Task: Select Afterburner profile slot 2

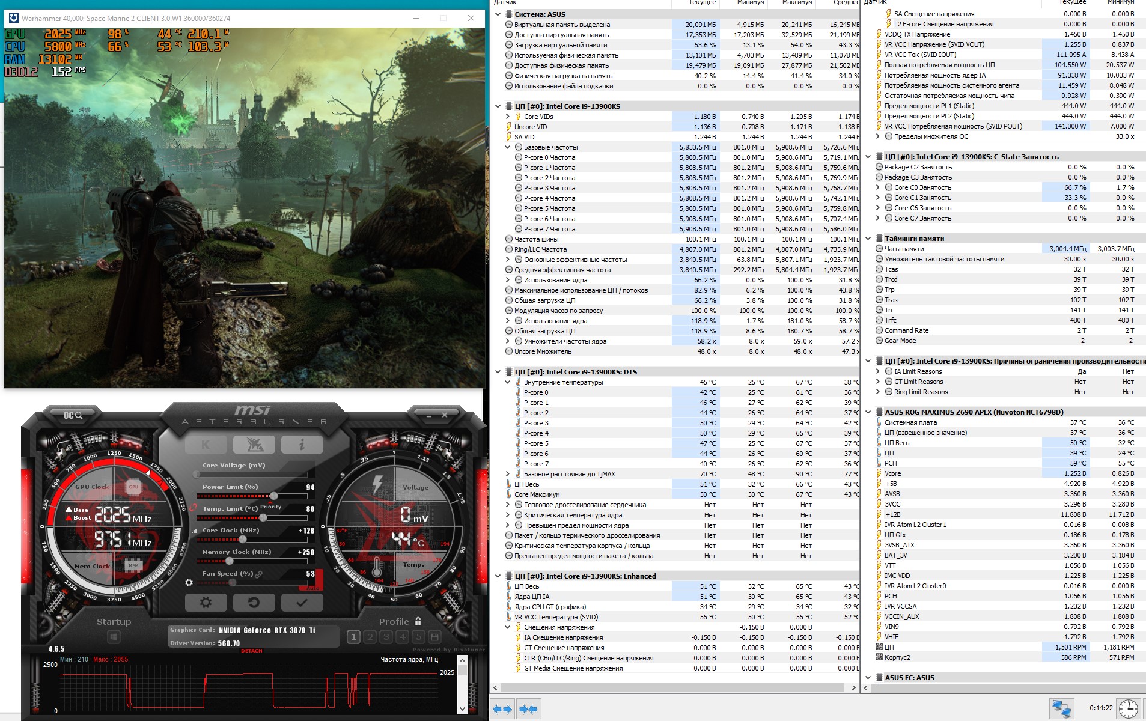Action: pyautogui.click(x=370, y=637)
